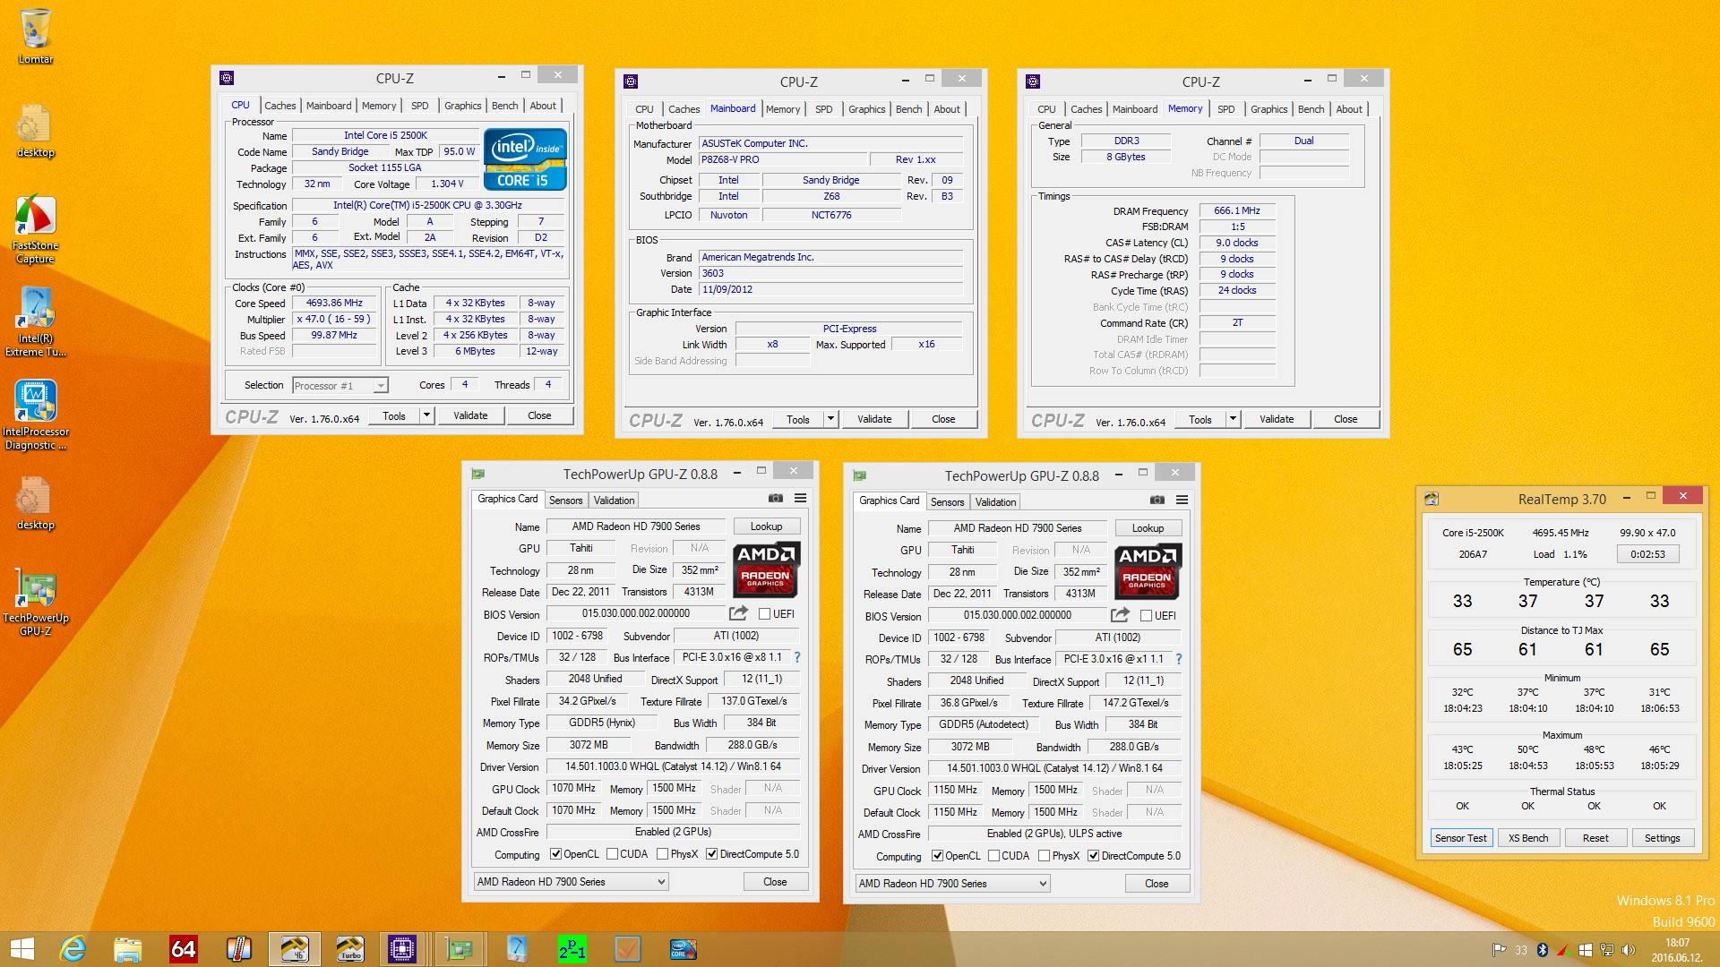Screen dimensions: 1720x967
Task: Click the network tray icon
Action: 1607,950
